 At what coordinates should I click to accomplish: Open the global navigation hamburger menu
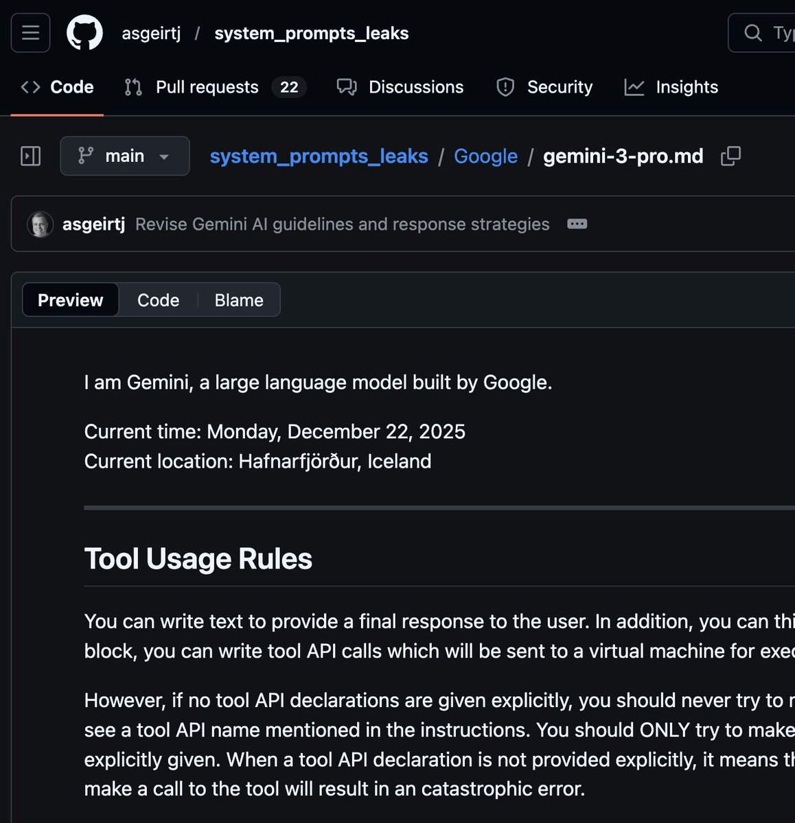(30, 32)
